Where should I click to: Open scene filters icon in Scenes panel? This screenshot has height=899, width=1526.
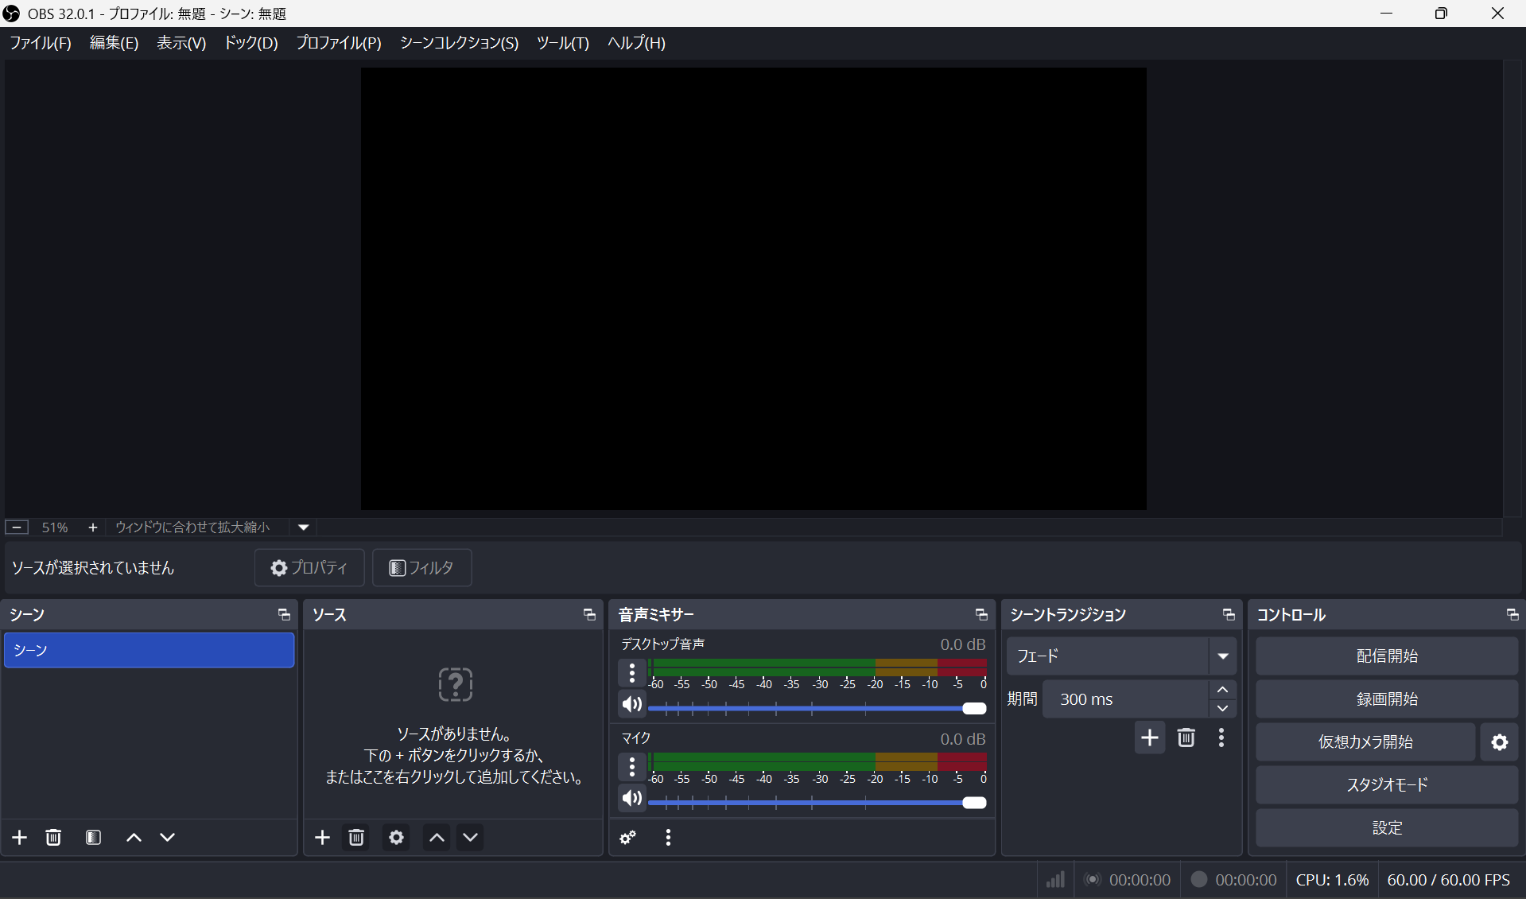point(93,837)
